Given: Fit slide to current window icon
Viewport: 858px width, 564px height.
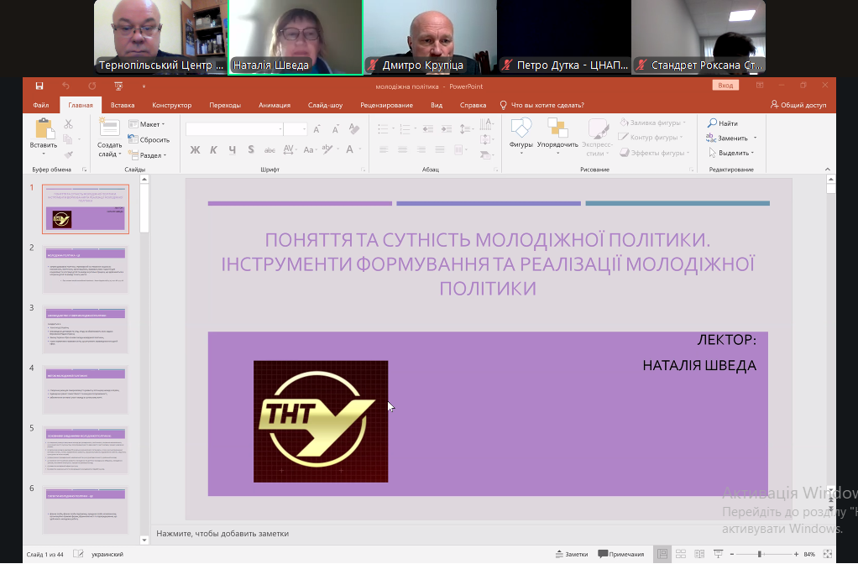Looking at the screenshot, I should (829, 554).
